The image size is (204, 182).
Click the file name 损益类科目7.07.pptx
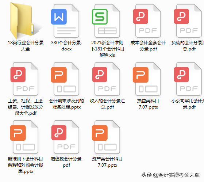click(x=148, y=104)
